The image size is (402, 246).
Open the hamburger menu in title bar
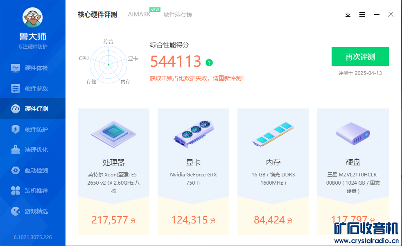click(362, 15)
